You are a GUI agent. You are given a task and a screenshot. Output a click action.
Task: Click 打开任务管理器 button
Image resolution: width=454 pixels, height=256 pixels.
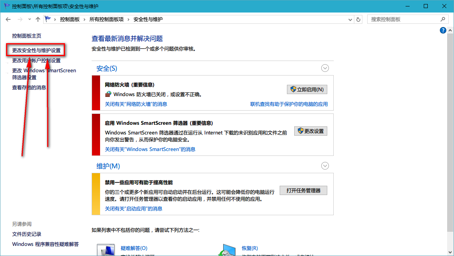coord(303,191)
